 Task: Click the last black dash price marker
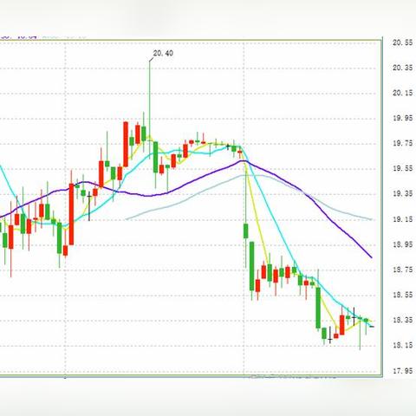(372, 327)
